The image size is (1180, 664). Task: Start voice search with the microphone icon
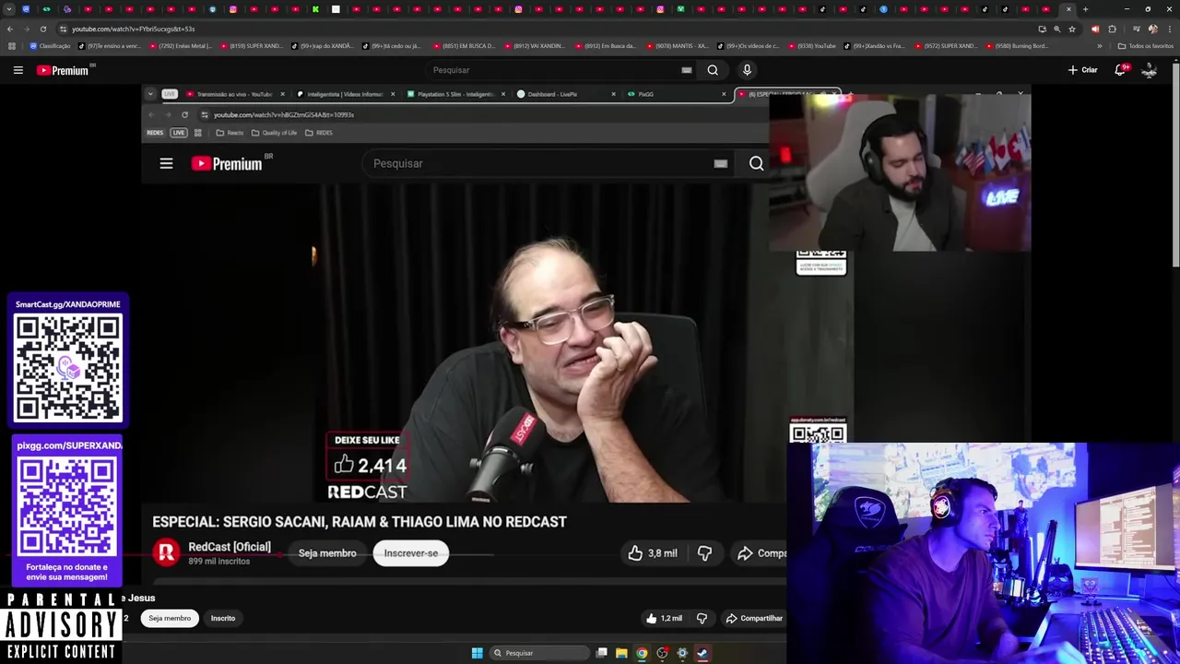point(747,70)
